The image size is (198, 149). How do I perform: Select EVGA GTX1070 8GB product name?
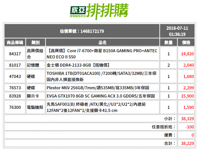101,96
